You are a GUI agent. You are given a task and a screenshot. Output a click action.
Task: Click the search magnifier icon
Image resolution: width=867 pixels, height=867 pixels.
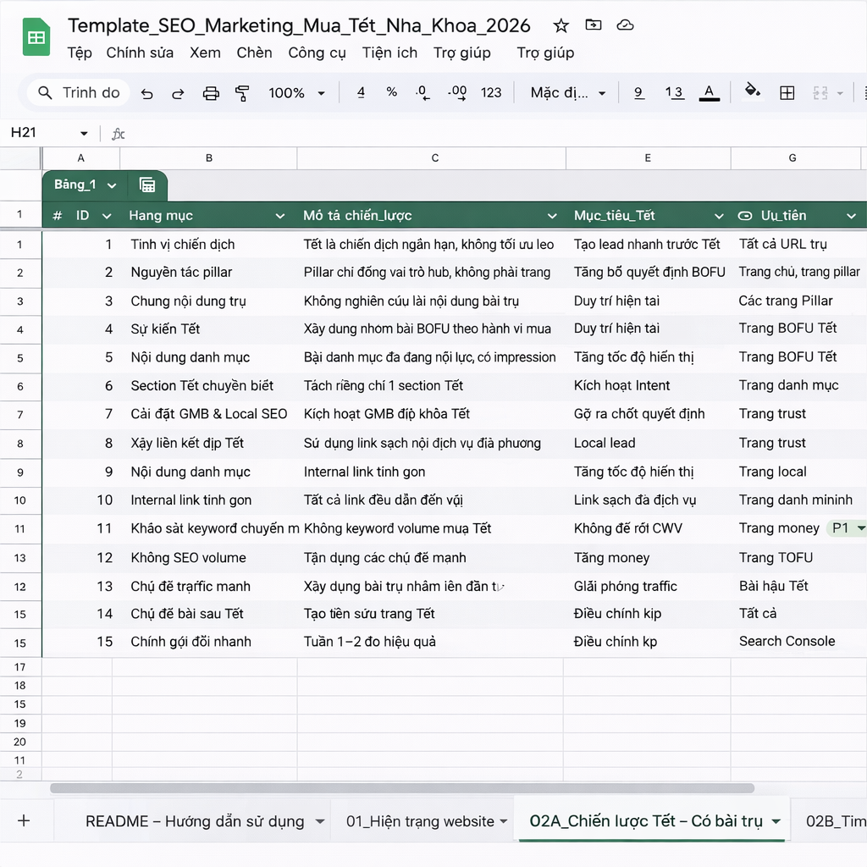[x=46, y=92]
